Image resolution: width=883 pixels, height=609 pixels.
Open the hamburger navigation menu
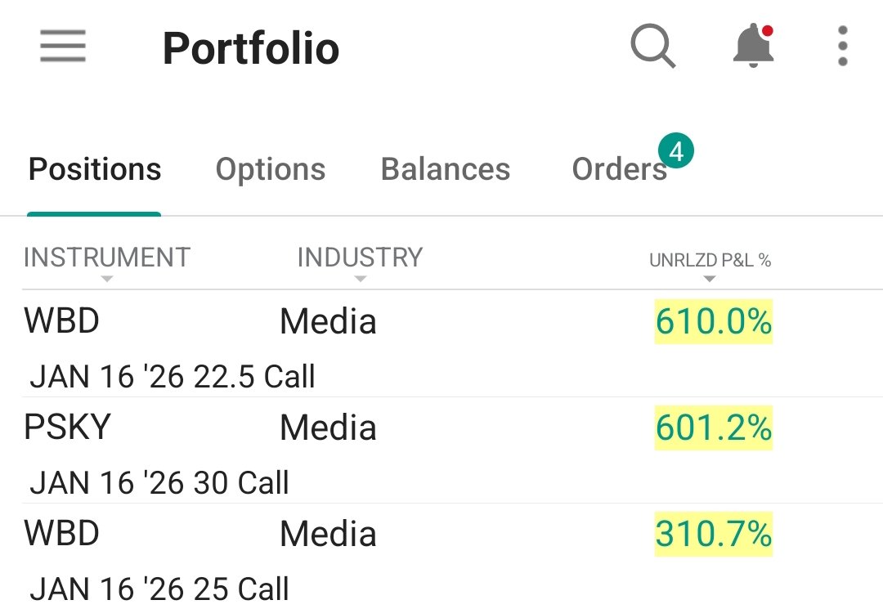pyautogui.click(x=62, y=46)
